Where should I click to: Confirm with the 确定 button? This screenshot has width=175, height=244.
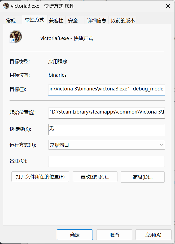tap(75, 235)
